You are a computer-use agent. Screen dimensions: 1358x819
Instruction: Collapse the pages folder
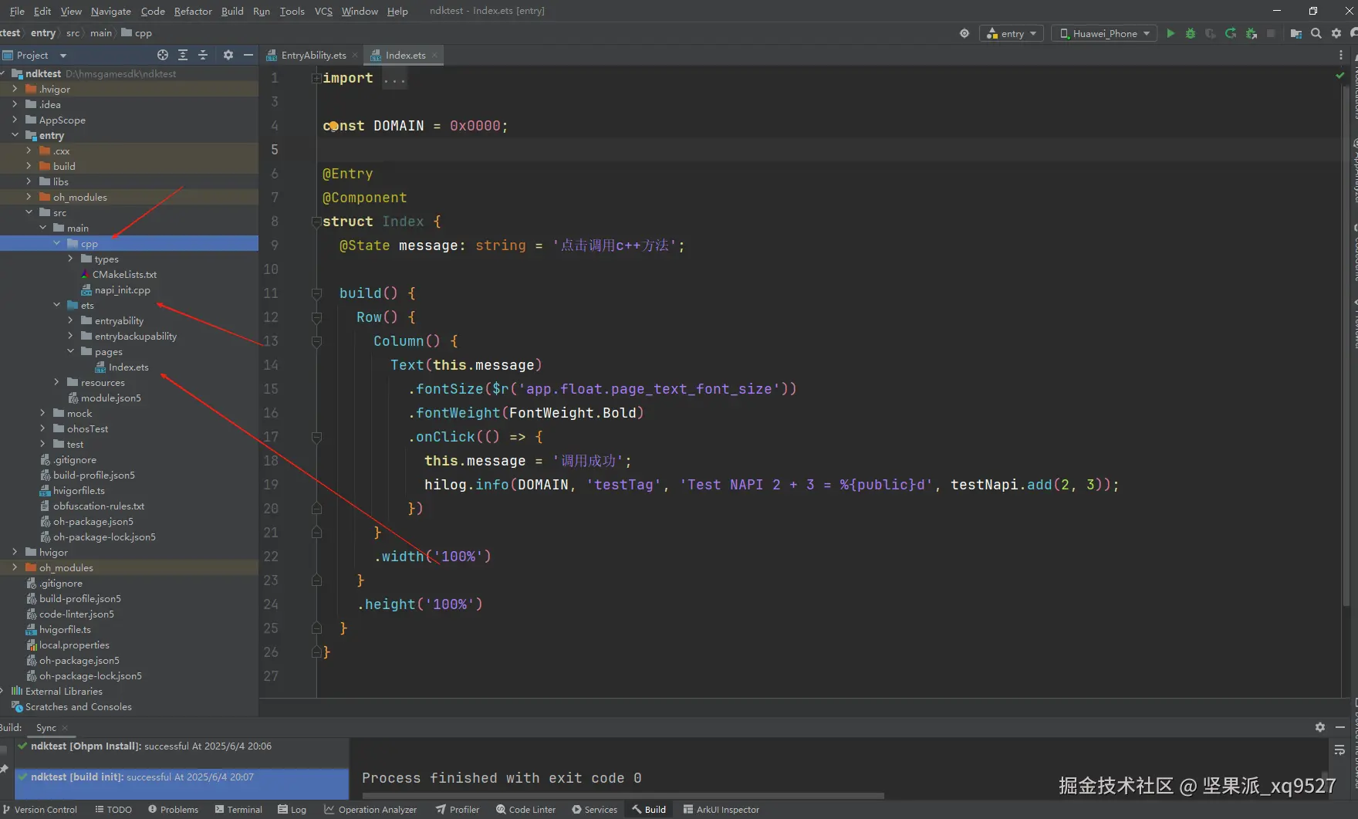pyautogui.click(x=70, y=351)
